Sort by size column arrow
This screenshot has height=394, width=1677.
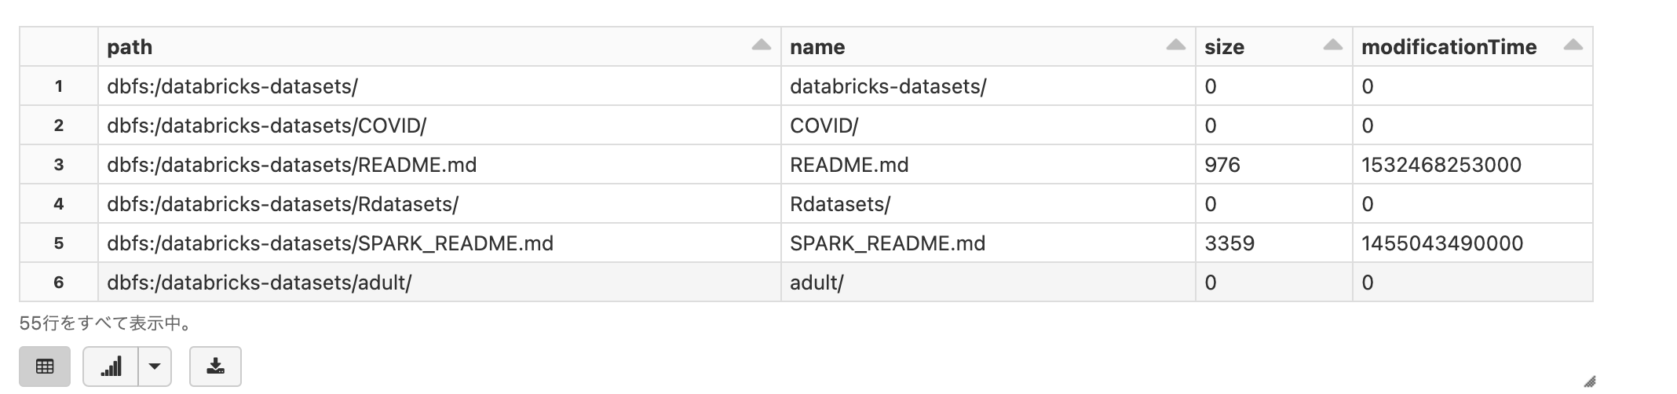1332,46
